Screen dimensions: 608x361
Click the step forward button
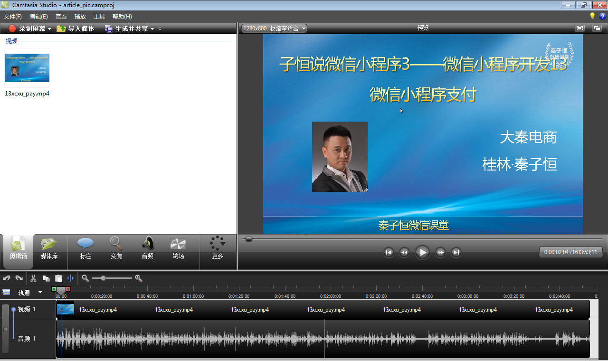440,252
